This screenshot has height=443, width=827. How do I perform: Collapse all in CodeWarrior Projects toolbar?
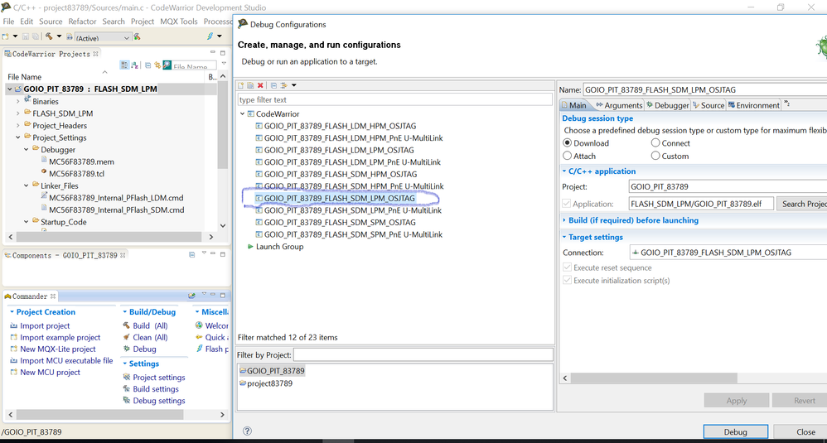148,65
